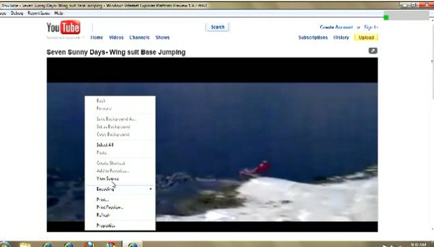Image resolution: width=434 pixels, height=247 pixels.
Task: Expand the Encoding submenu arrow
Action: (x=151, y=189)
